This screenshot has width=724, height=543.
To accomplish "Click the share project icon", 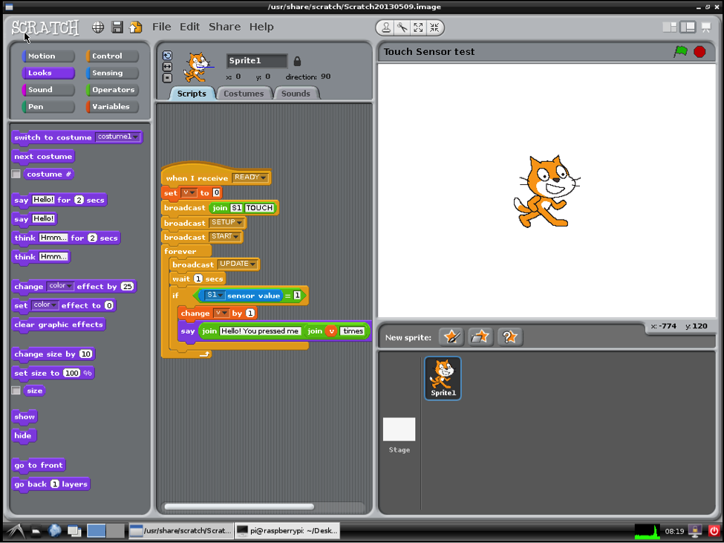I will [135, 27].
